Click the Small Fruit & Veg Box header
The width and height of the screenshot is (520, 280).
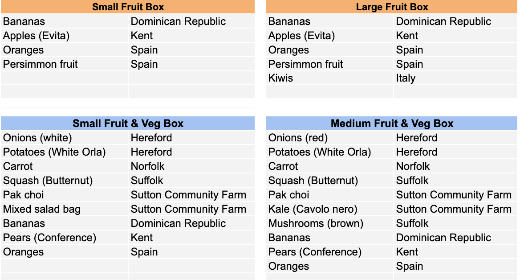click(128, 123)
